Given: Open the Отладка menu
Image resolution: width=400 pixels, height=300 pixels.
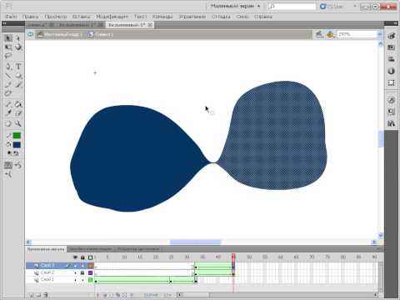Looking at the screenshot, I should click(221, 17).
